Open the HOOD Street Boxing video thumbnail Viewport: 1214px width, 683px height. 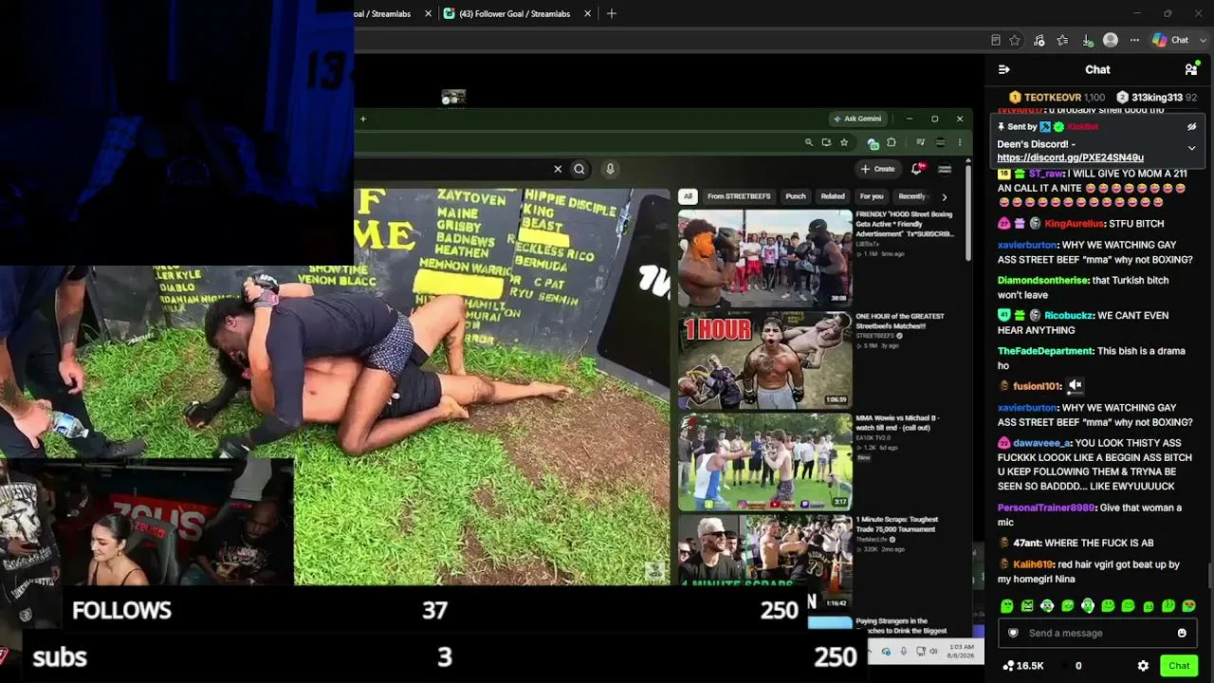click(x=764, y=256)
